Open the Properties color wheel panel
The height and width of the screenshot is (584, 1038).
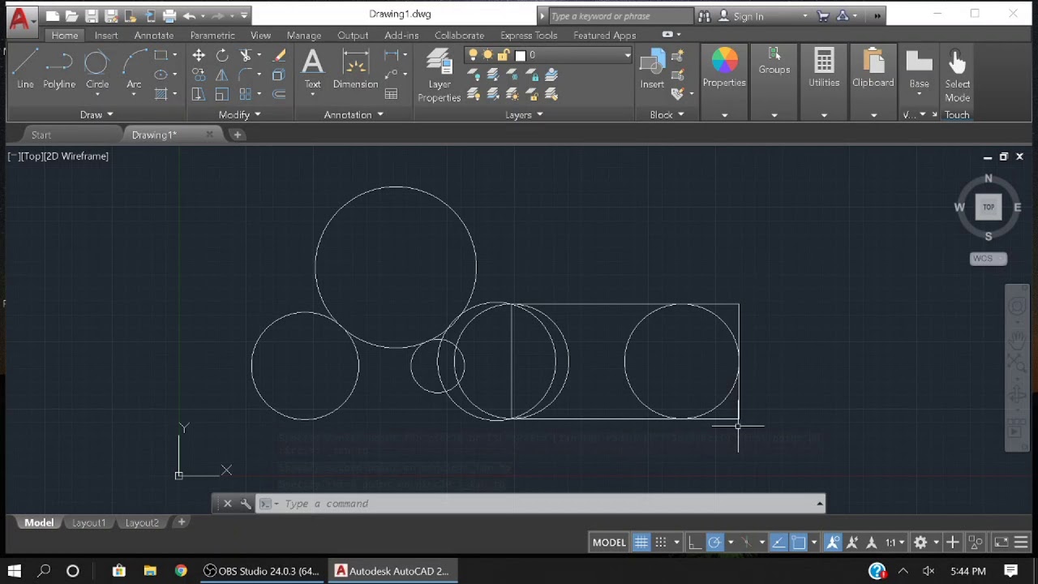tap(724, 67)
